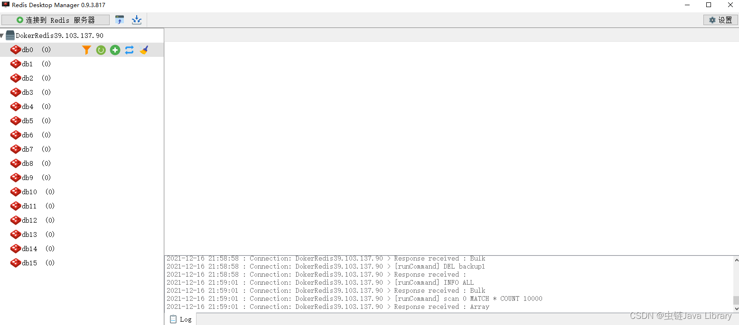
Task: Select the db0 database label
Action: (x=28, y=50)
